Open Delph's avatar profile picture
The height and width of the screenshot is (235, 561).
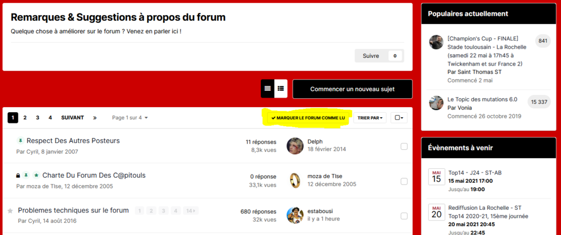(295, 146)
